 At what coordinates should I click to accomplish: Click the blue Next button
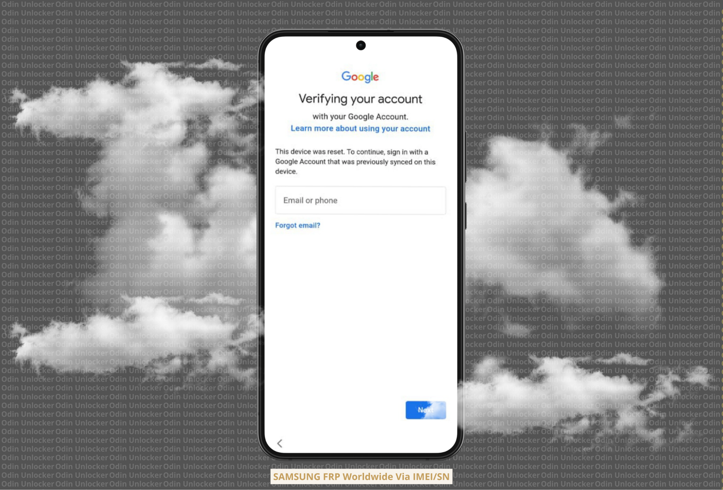[425, 410]
